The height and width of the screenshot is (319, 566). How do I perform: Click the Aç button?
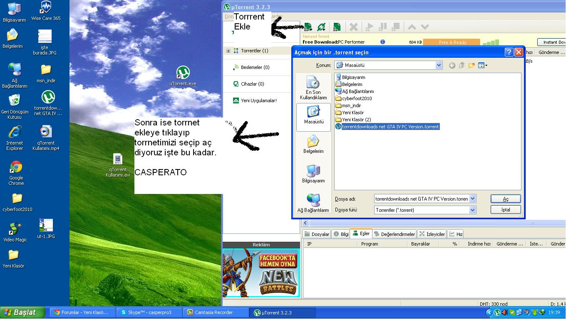[x=506, y=199]
